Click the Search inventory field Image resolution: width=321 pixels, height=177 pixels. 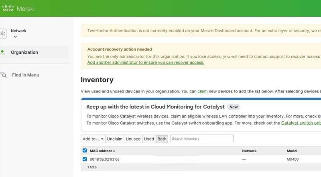tap(202, 139)
